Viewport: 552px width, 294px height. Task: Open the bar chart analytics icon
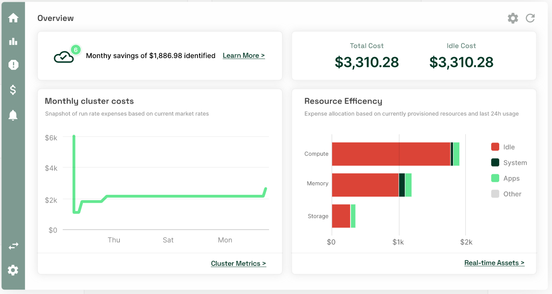click(x=13, y=42)
